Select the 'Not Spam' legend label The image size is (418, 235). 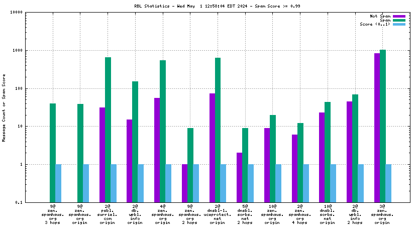(x=380, y=17)
